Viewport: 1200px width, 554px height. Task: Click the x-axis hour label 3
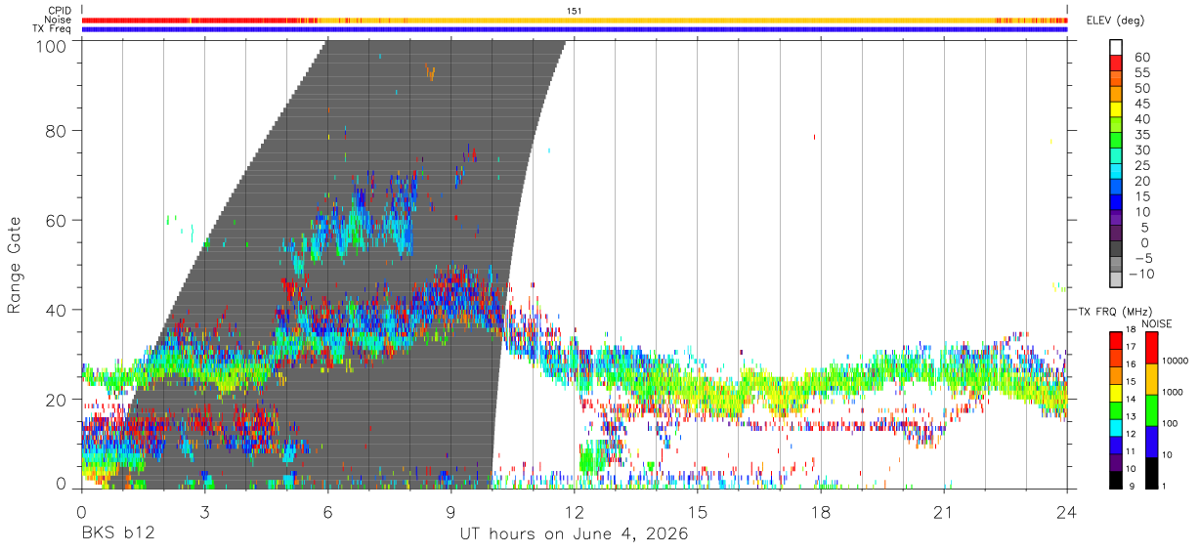point(204,511)
